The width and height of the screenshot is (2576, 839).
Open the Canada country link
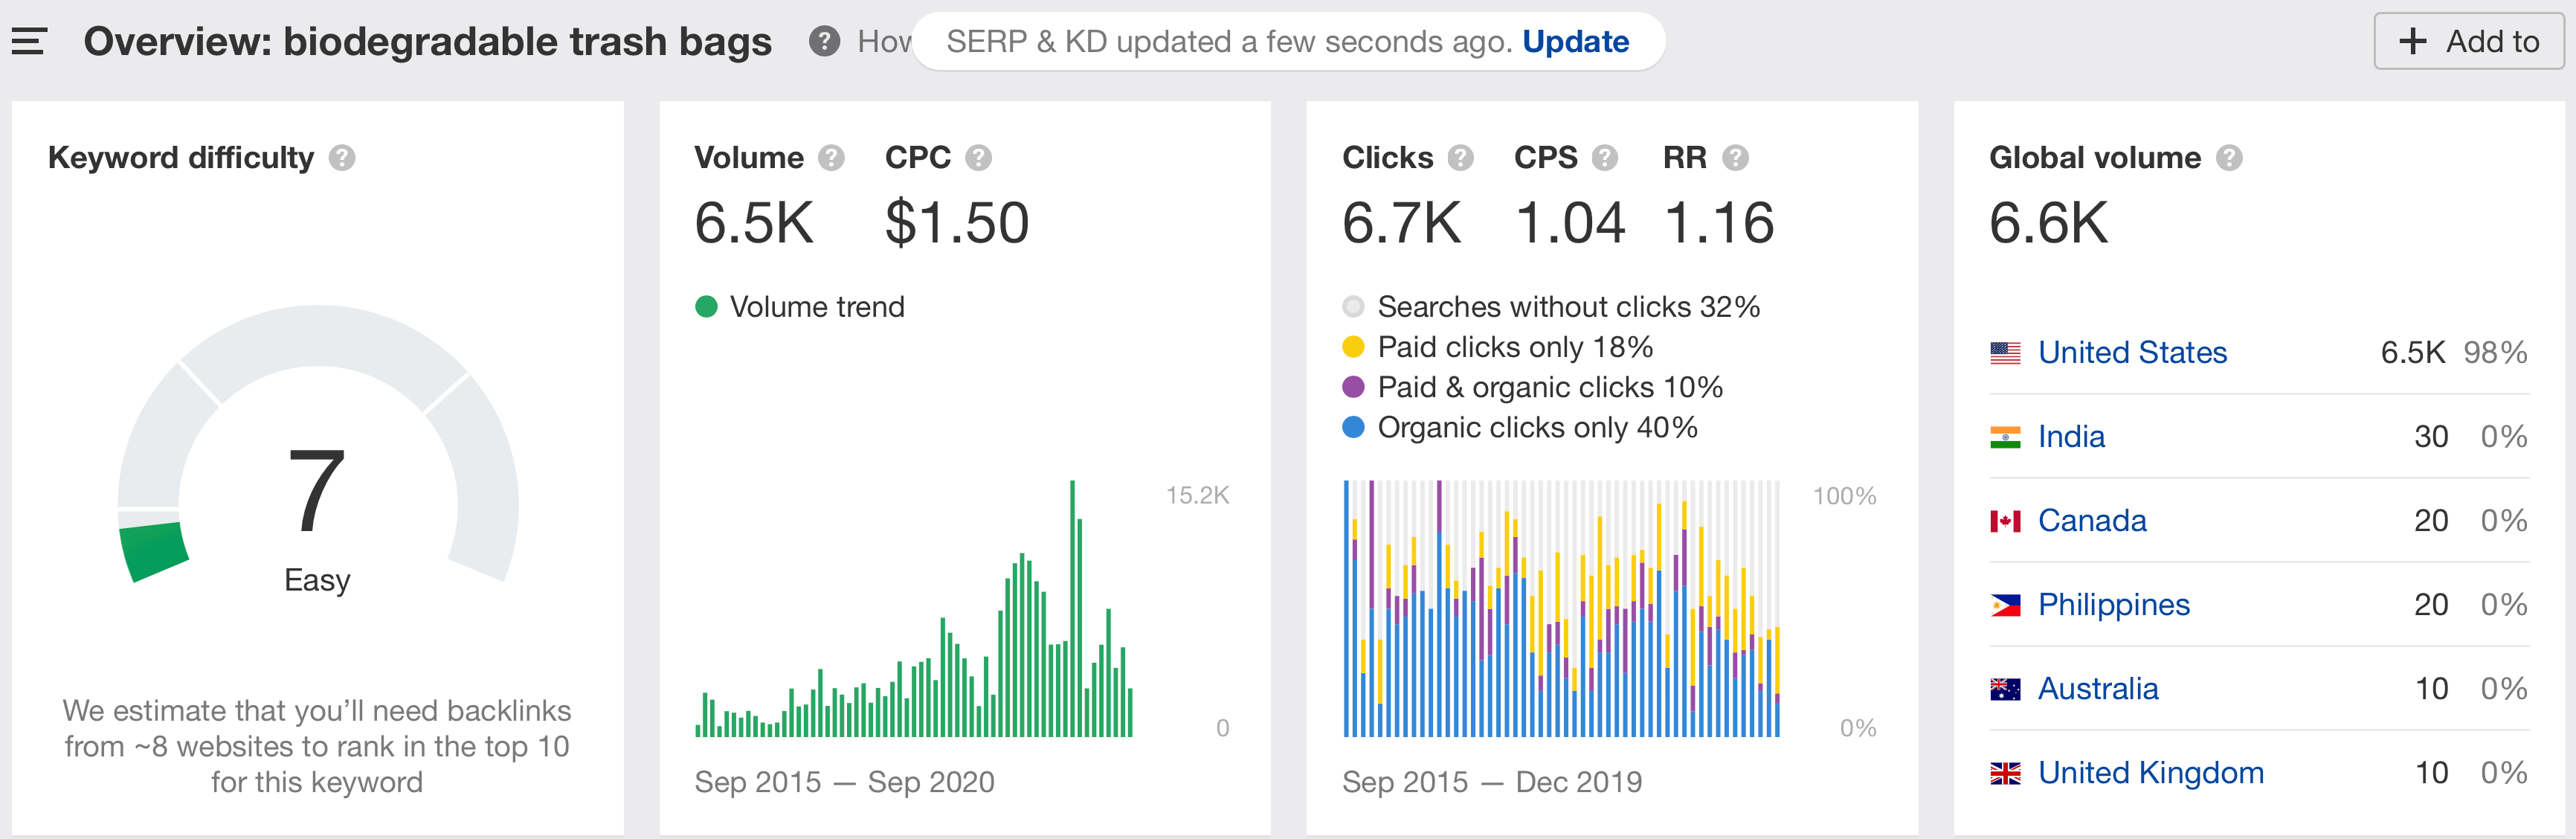tap(2092, 520)
